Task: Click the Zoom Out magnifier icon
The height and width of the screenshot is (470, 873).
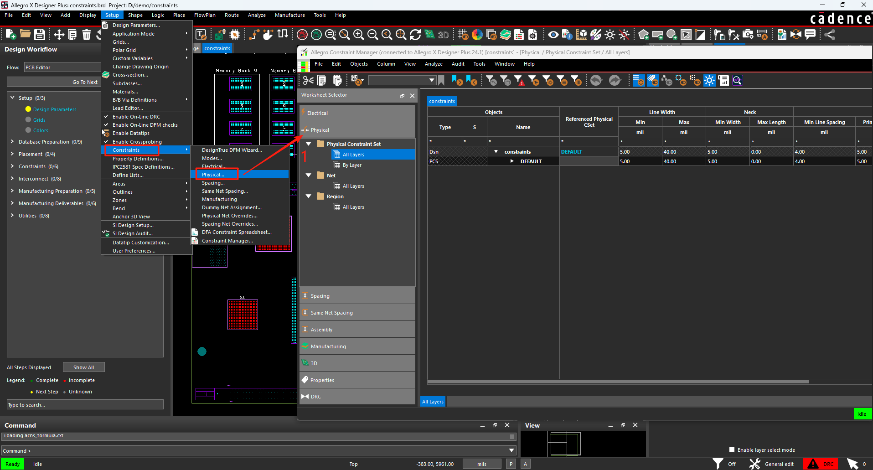Action: tap(372, 34)
